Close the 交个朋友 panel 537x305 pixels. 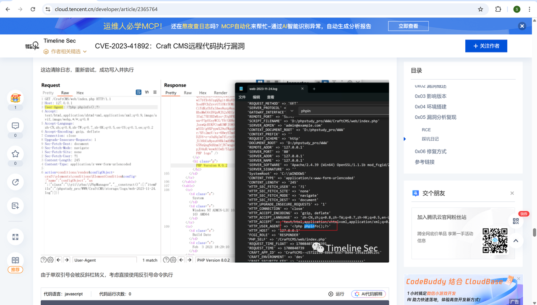click(x=512, y=193)
